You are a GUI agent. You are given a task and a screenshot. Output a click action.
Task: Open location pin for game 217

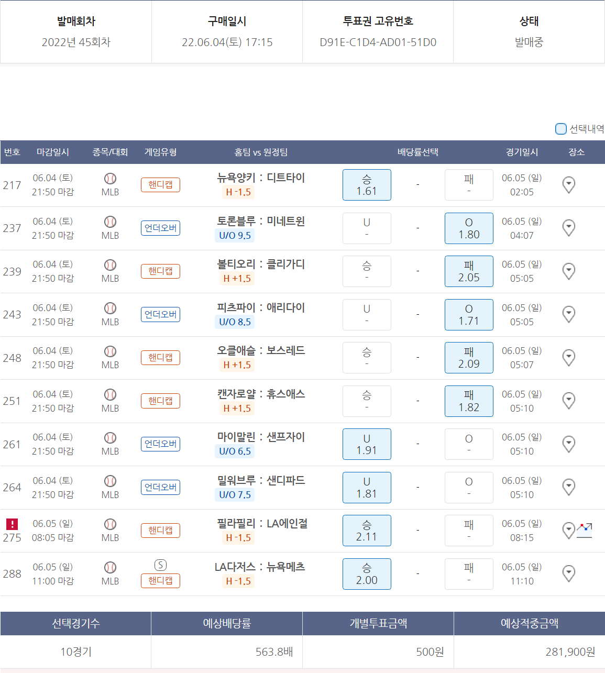point(569,185)
